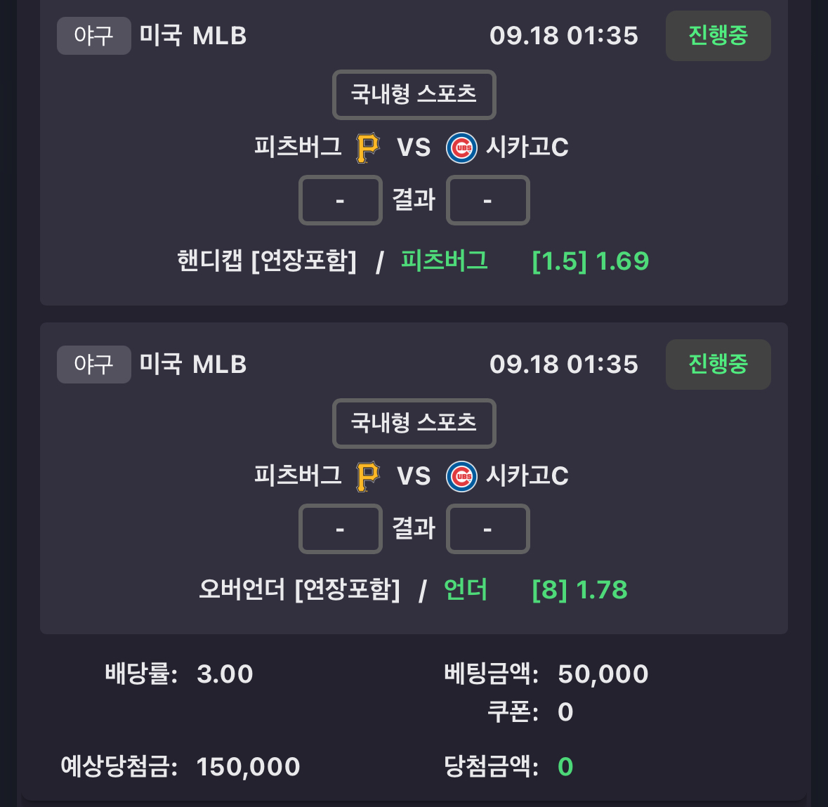Click the 진행중 status badge in first card

coord(718,36)
